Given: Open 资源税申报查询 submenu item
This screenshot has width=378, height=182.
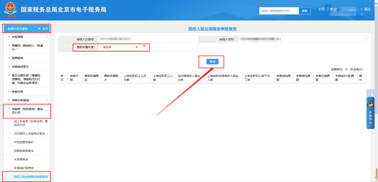Looking at the screenshot, I should (24, 151).
